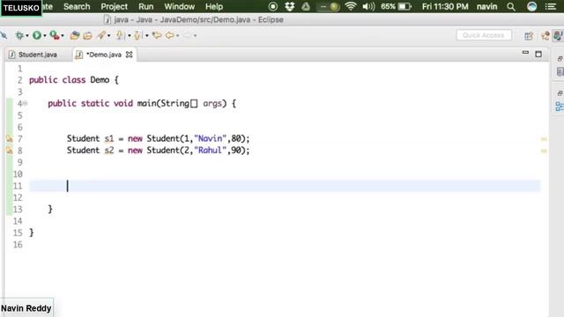Maximize the editor area

538,54
